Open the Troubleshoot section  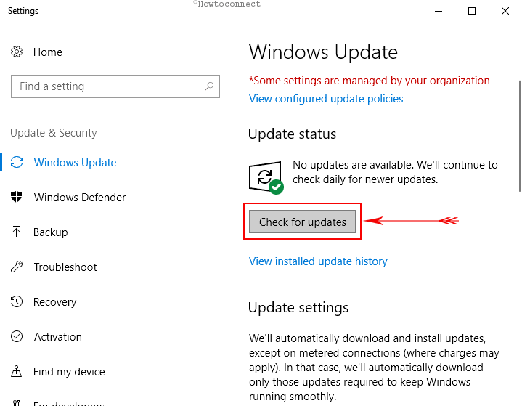(x=65, y=267)
